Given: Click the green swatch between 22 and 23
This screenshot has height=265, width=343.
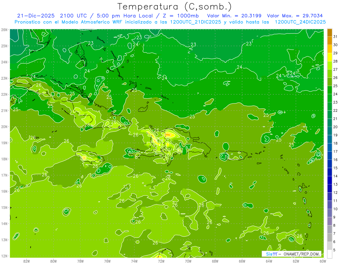Looking at the screenshot, I should click(330, 106).
